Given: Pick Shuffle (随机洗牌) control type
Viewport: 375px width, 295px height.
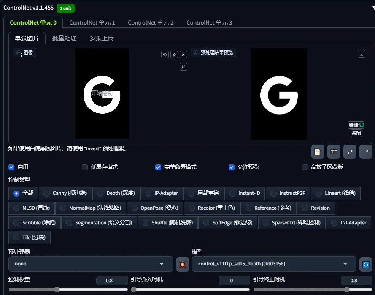Looking at the screenshot, I should [x=167, y=223].
